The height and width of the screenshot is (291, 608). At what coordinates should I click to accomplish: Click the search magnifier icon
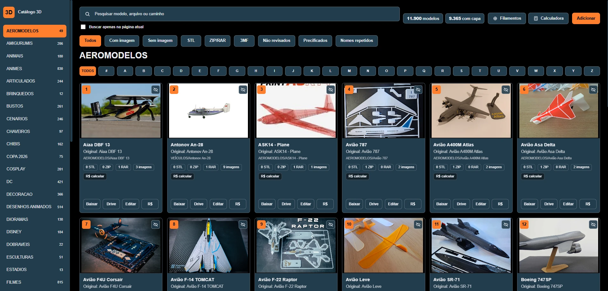click(x=87, y=14)
